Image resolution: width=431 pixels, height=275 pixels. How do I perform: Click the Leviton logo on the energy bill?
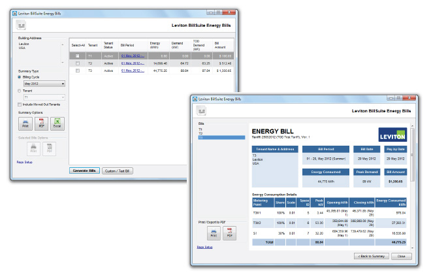392,135
